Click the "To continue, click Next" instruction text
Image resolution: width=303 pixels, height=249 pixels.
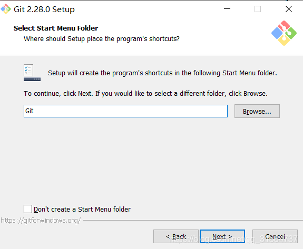click(x=145, y=94)
